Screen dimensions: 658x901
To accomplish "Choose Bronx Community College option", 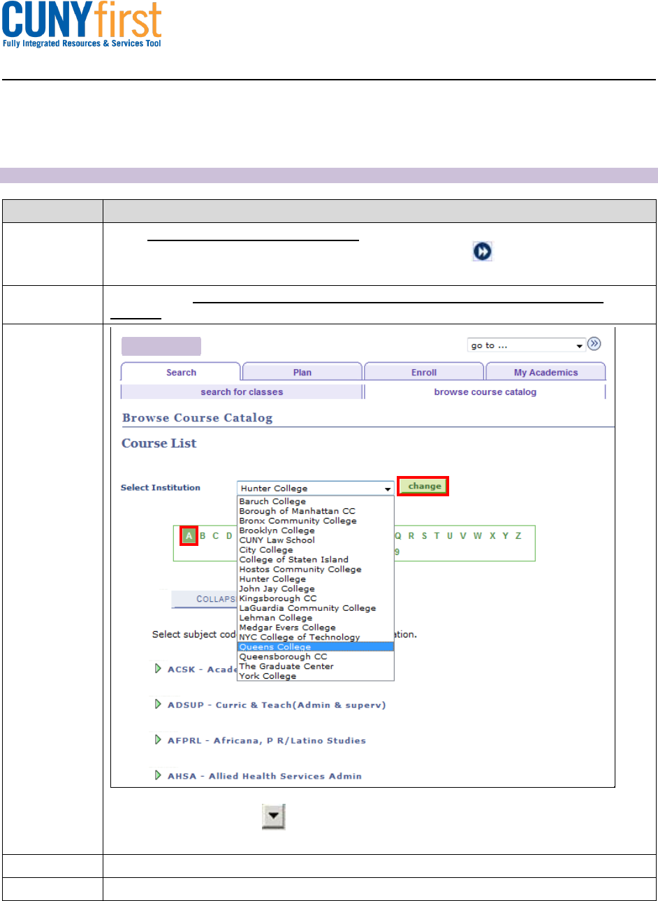I will [316, 521].
